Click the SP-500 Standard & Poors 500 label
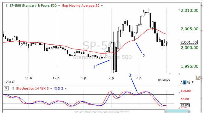203x116 pixels. click(33, 6)
